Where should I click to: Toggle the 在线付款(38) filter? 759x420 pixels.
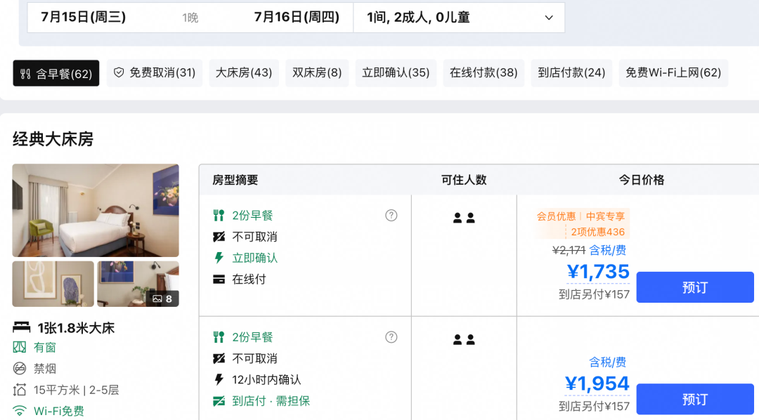pos(484,73)
